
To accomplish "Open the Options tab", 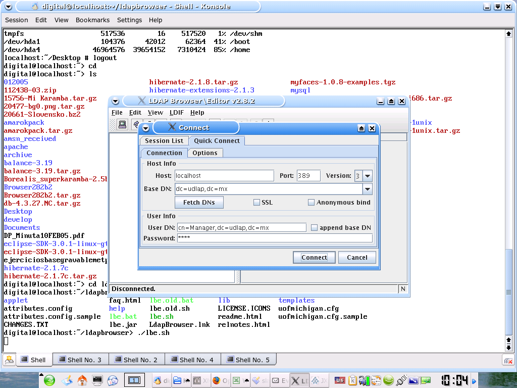I will pyautogui.click(x=204, y=153).
